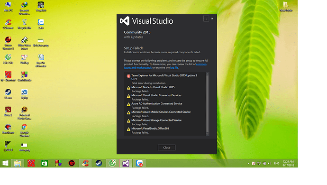
Task: Select the Recycle Bin desktop icon
Action: coord(24,24)
